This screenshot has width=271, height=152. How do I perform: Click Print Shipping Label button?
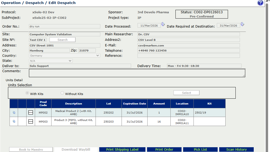(x=122, y=150)
